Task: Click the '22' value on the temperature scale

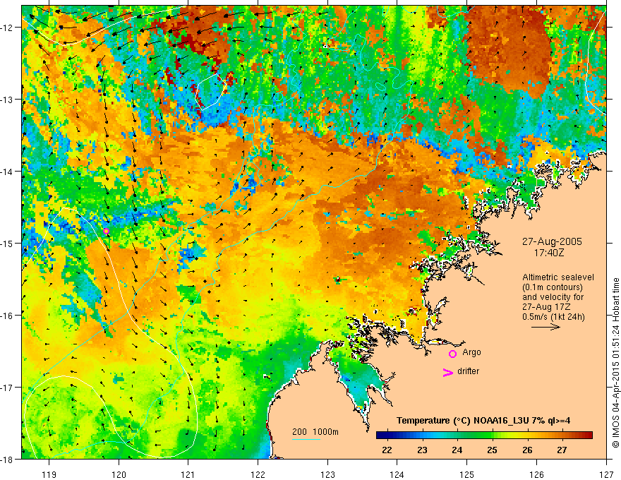Action: 387,450
